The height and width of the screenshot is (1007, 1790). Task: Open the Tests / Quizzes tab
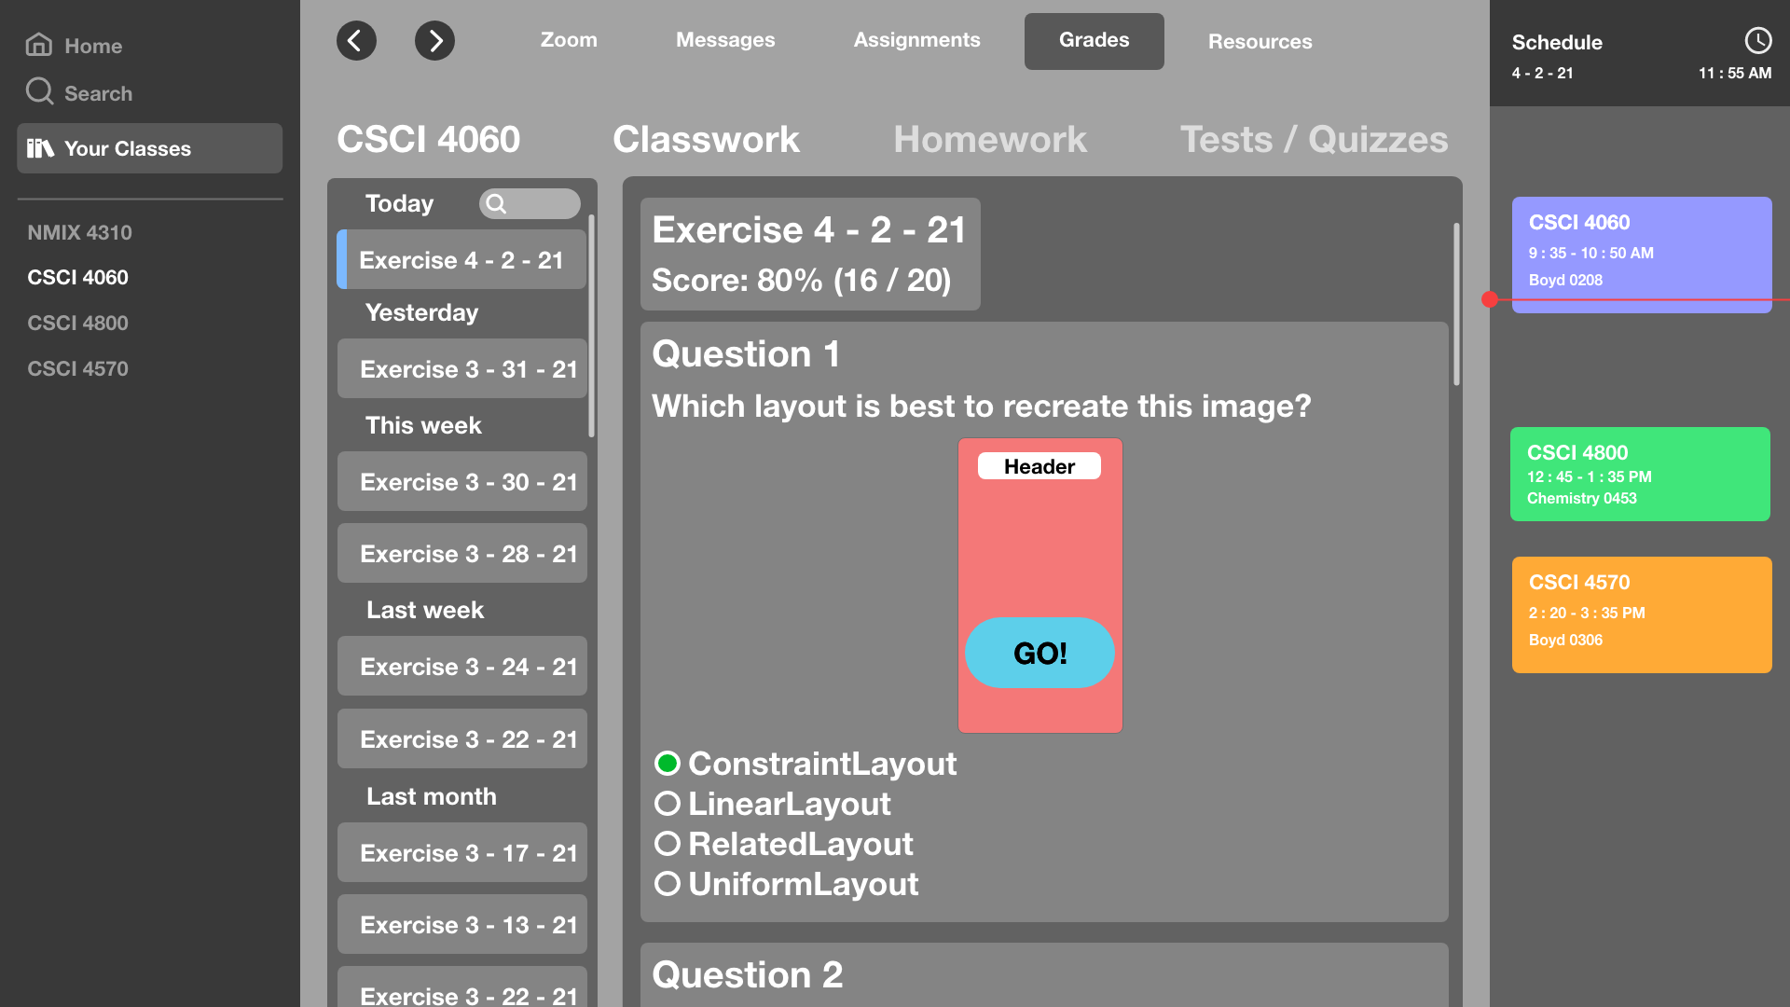(x=1314, y=140)
